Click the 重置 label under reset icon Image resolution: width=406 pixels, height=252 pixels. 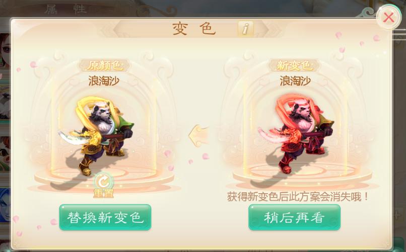click(104, 194)
